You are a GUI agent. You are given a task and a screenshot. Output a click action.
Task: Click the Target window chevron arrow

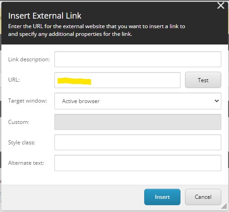(217, 101)
